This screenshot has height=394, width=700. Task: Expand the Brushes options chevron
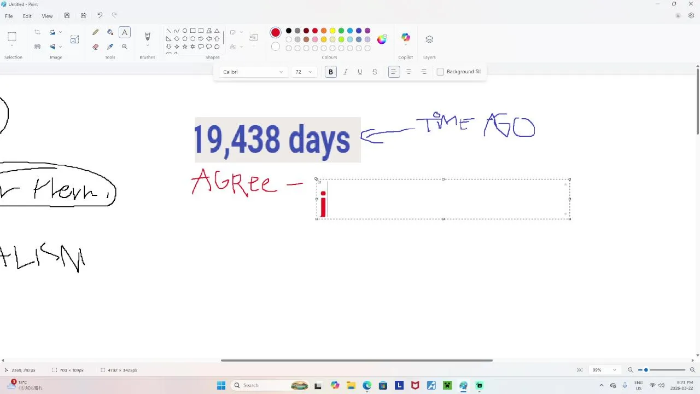tap(147, 47)
